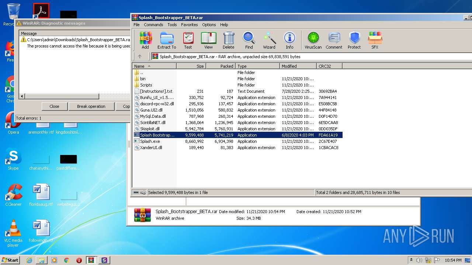Viewport: 472px width, 265px height.
Task: Select discord-rpc-w32.dll file
Action: 237,104
